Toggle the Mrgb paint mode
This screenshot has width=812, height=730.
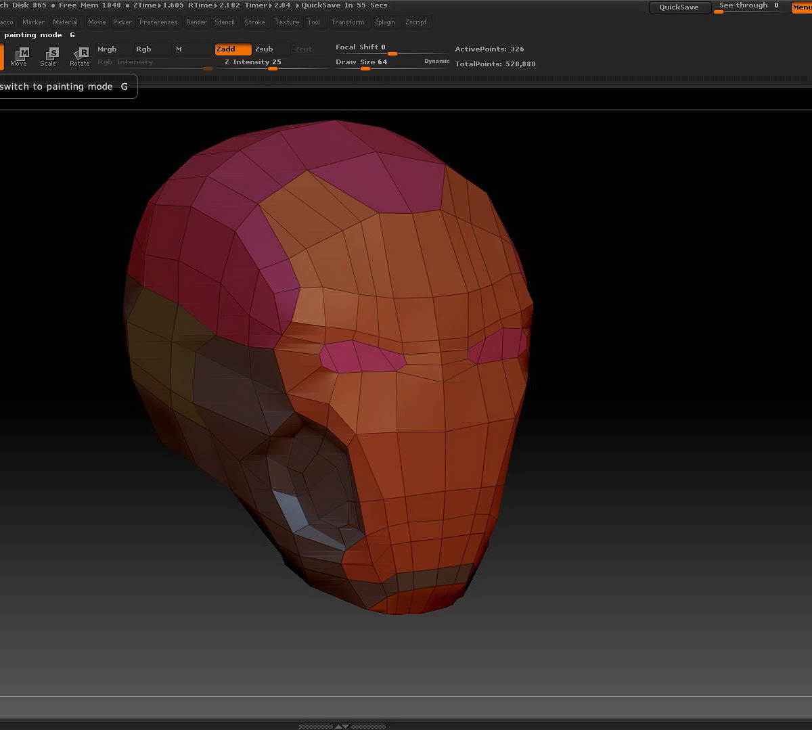pos(113,49)
